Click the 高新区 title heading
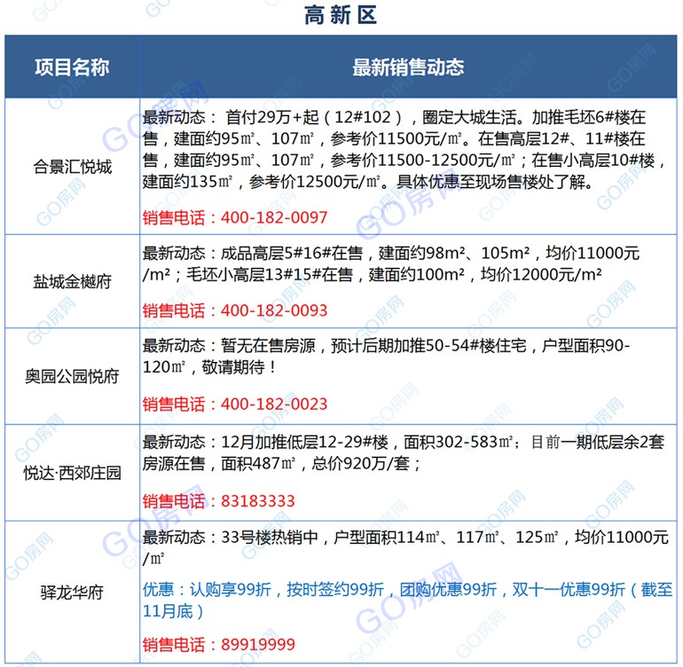Screen dimensions: 683x667 [x=341, y=15]
